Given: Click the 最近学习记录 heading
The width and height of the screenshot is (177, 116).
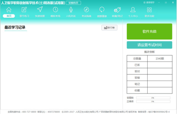Looking at the screenshot, I should coord(15,28).
